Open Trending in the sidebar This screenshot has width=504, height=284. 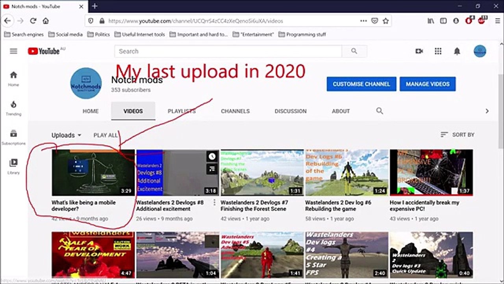(x=13, y=108)
